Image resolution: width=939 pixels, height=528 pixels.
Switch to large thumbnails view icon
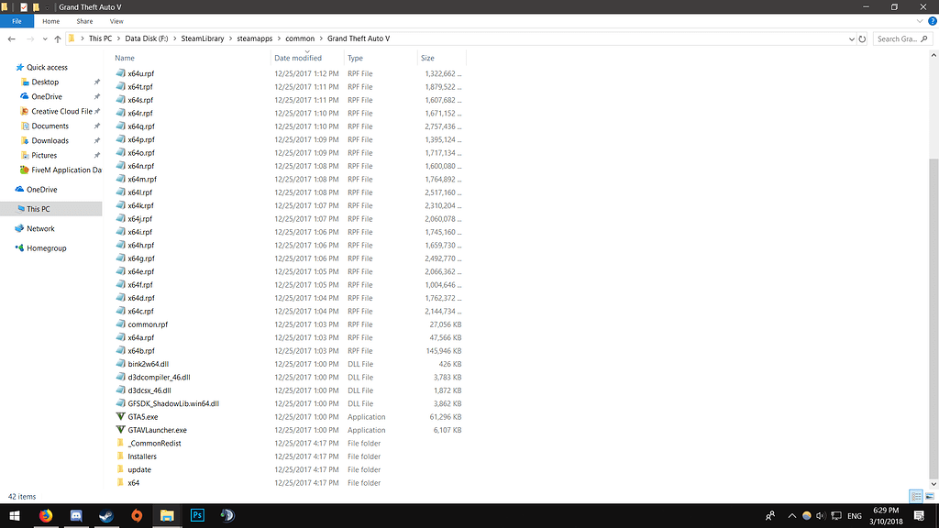(x=930, y=496)
